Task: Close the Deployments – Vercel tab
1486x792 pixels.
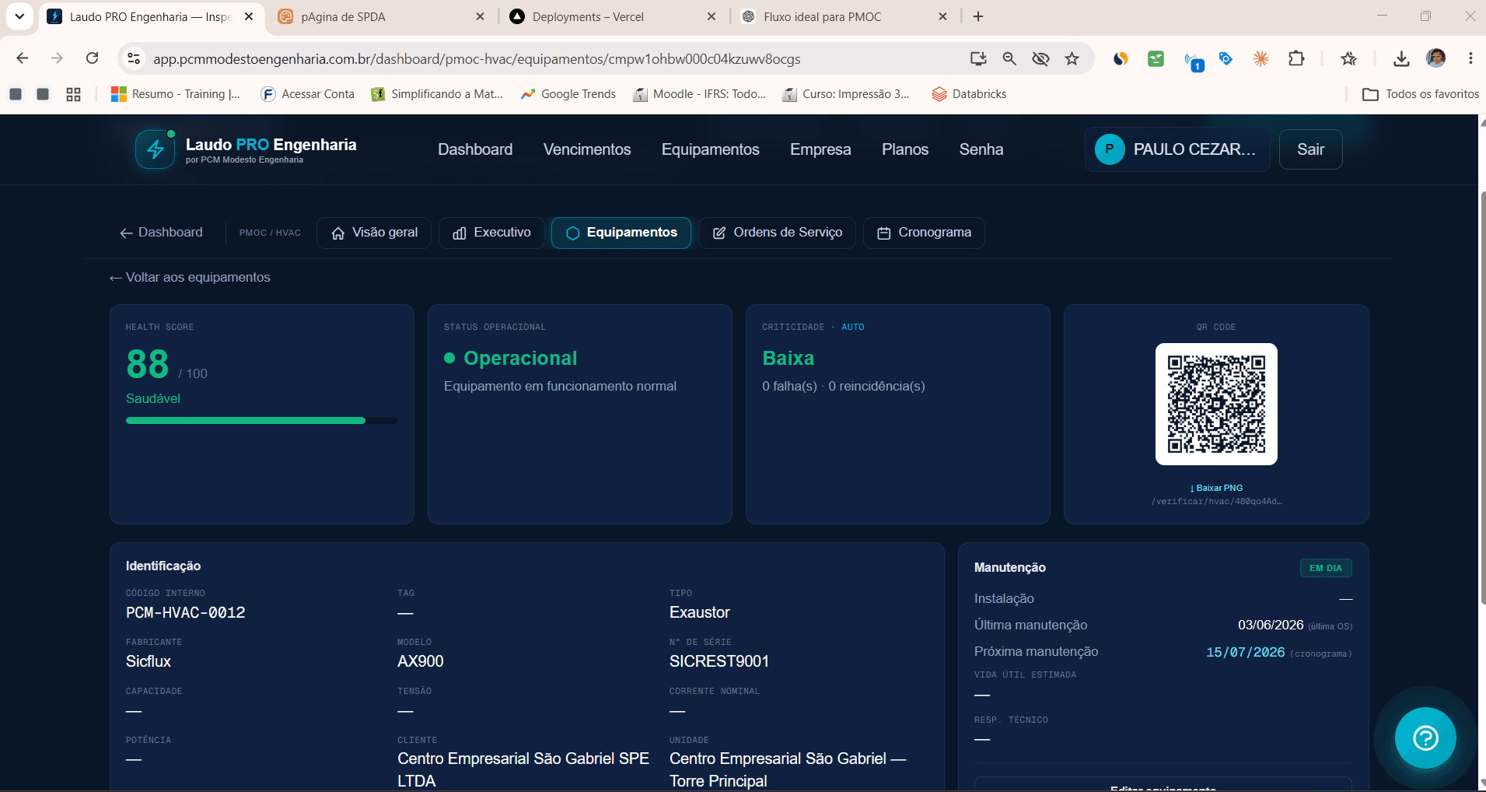Action: click(x=711, y=16)
